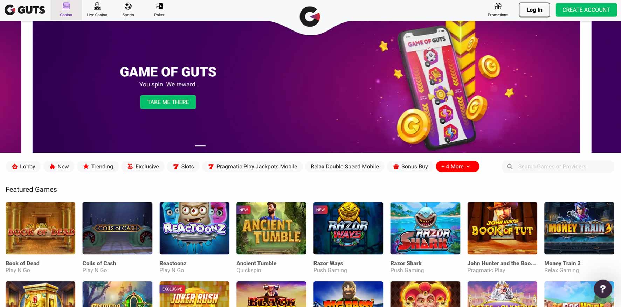Click the CREATE ACCOUNT button
Screen dimensions: 621x307
586,10
